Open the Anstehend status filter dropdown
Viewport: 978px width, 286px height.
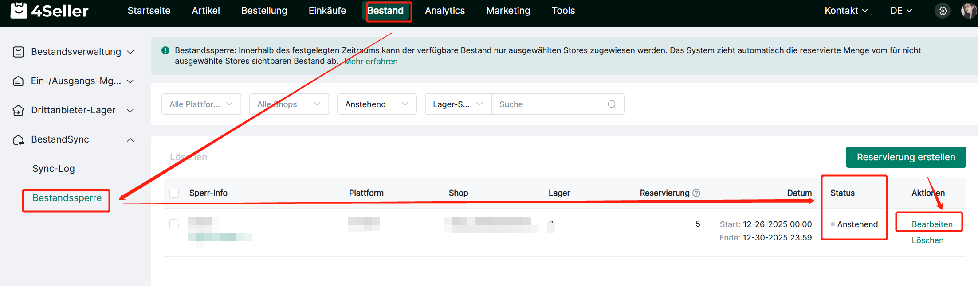(x=377, y=104)
